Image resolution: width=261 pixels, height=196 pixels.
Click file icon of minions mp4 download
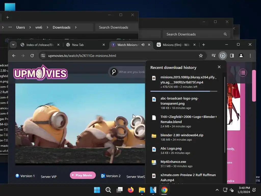tap(154, 78)
